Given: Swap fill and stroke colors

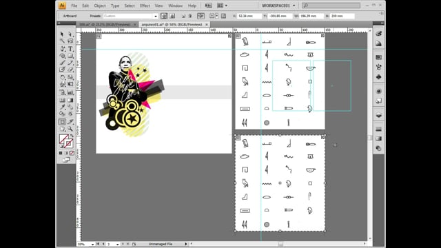Looking at the screenshot, I should point(72,136).
